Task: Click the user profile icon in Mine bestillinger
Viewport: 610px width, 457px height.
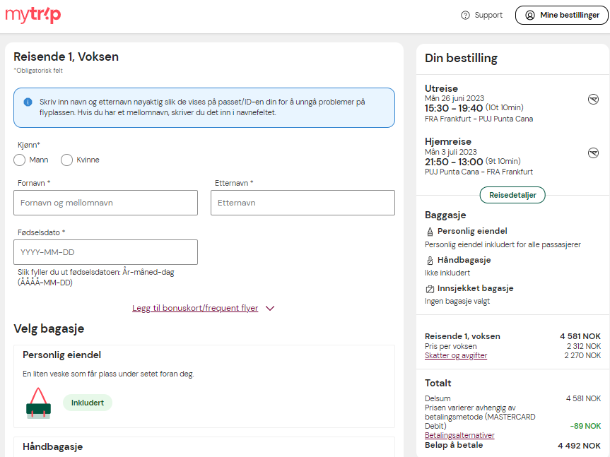Action: click(530, 15)
